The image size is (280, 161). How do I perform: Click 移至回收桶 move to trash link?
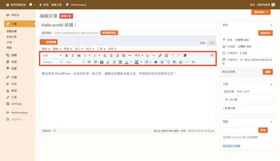point(228,72)
